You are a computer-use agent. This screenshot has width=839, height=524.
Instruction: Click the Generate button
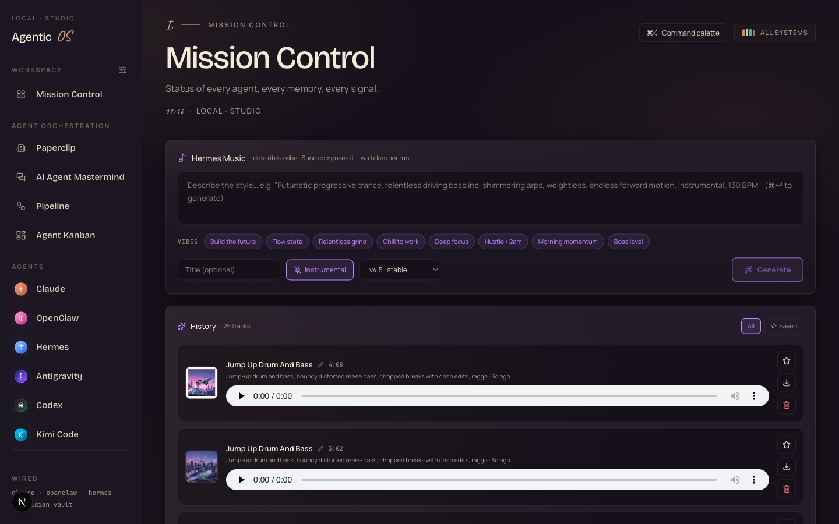click(x=767, y=270)
